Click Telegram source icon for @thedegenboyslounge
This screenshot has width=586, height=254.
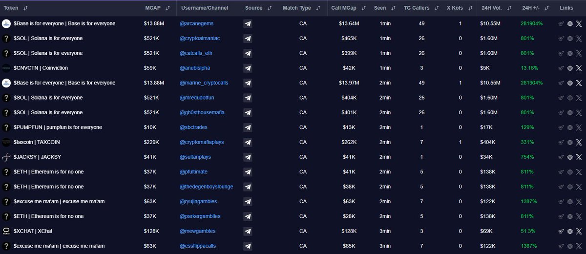(x=248, y=187)
